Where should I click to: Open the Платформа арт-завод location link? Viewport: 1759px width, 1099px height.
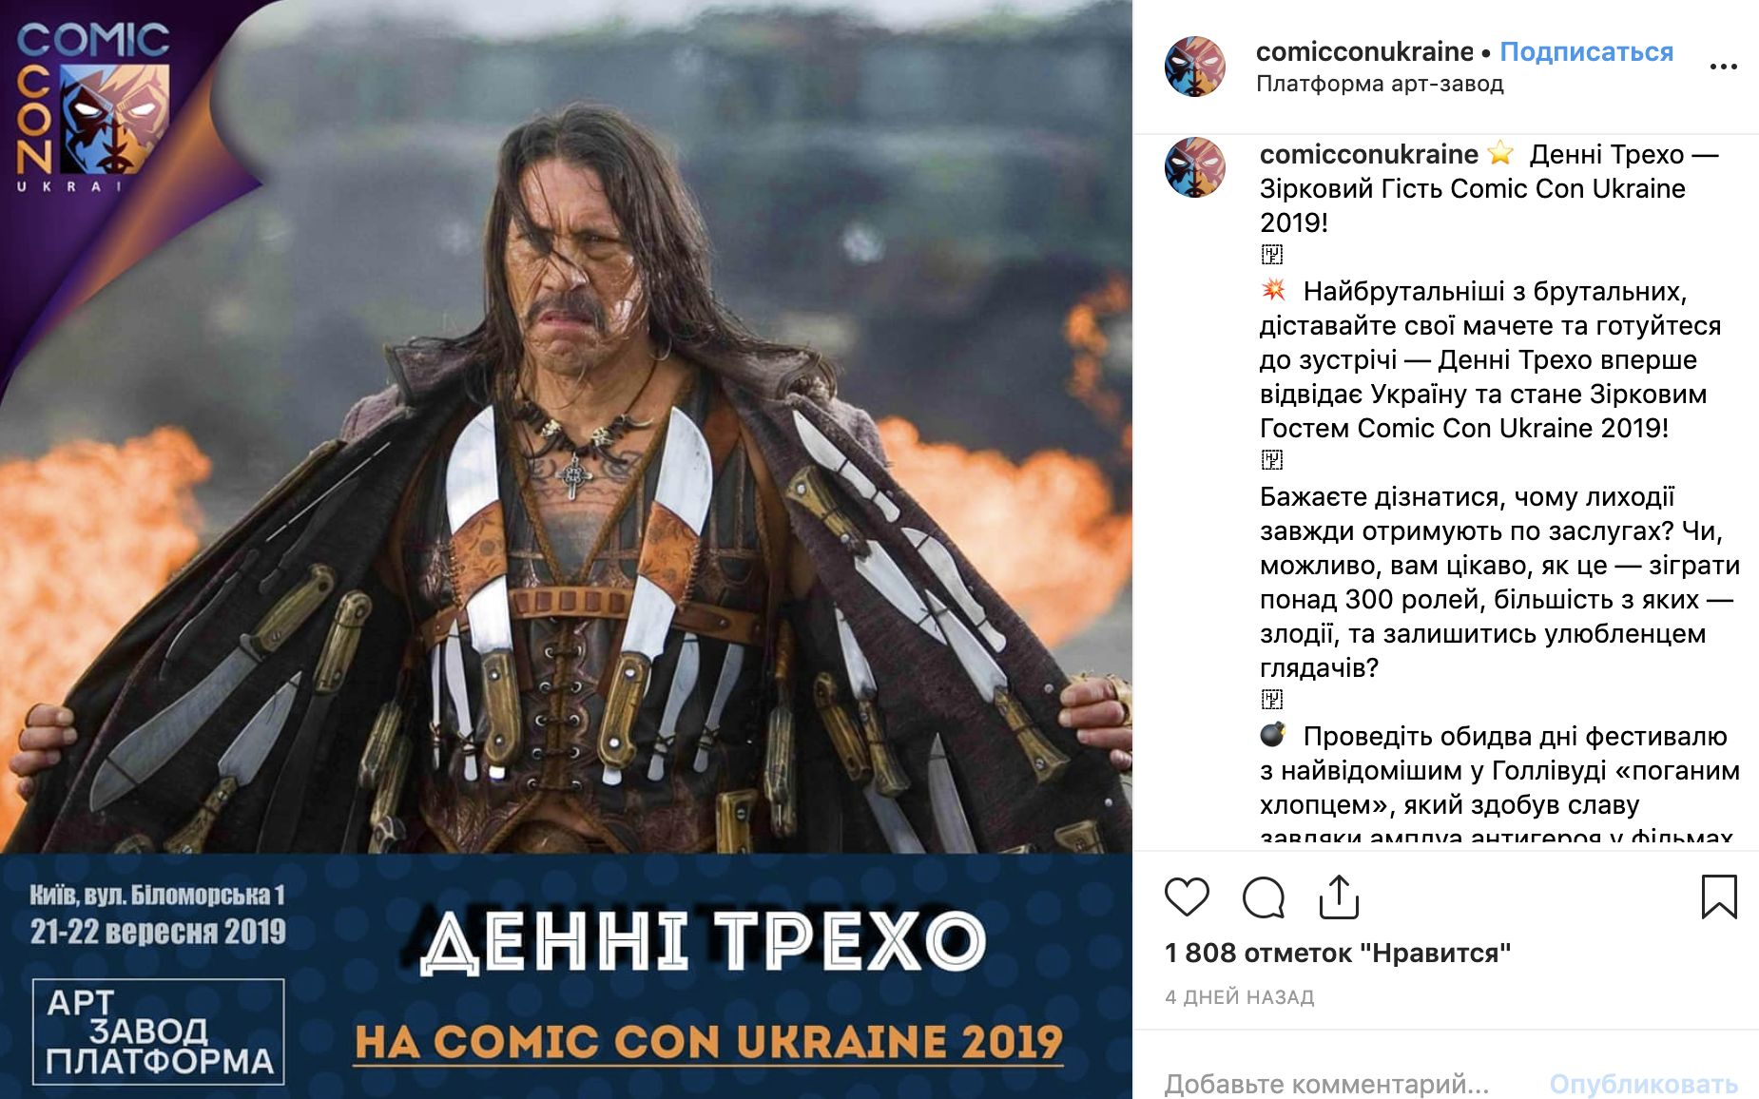[1380, 84]
